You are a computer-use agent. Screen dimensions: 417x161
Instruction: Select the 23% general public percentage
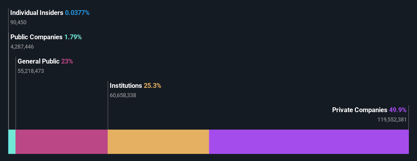coord(67,61)
